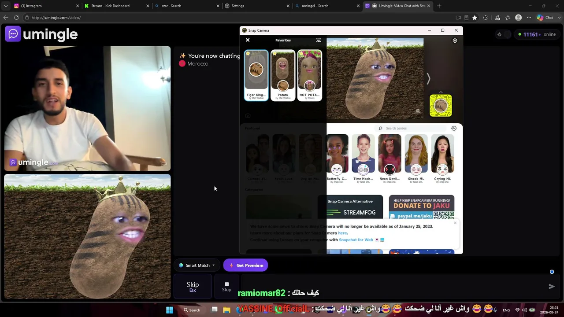The height and width of the screenshot is (317, 564).
Task: Open the lens grid view icon beside Favorites
Action: [x=319, y=40]
